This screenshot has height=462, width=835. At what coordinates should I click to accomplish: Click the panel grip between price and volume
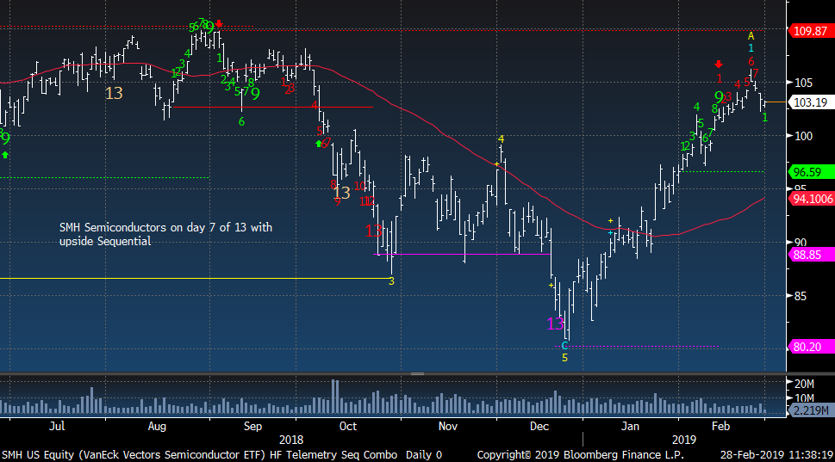417,373
